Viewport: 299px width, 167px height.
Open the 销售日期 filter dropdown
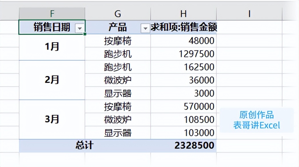pyautogui.click(x=80, y=28)
